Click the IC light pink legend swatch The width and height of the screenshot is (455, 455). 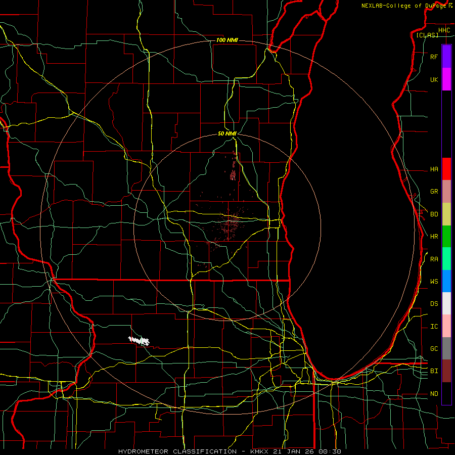click(446, 326)
